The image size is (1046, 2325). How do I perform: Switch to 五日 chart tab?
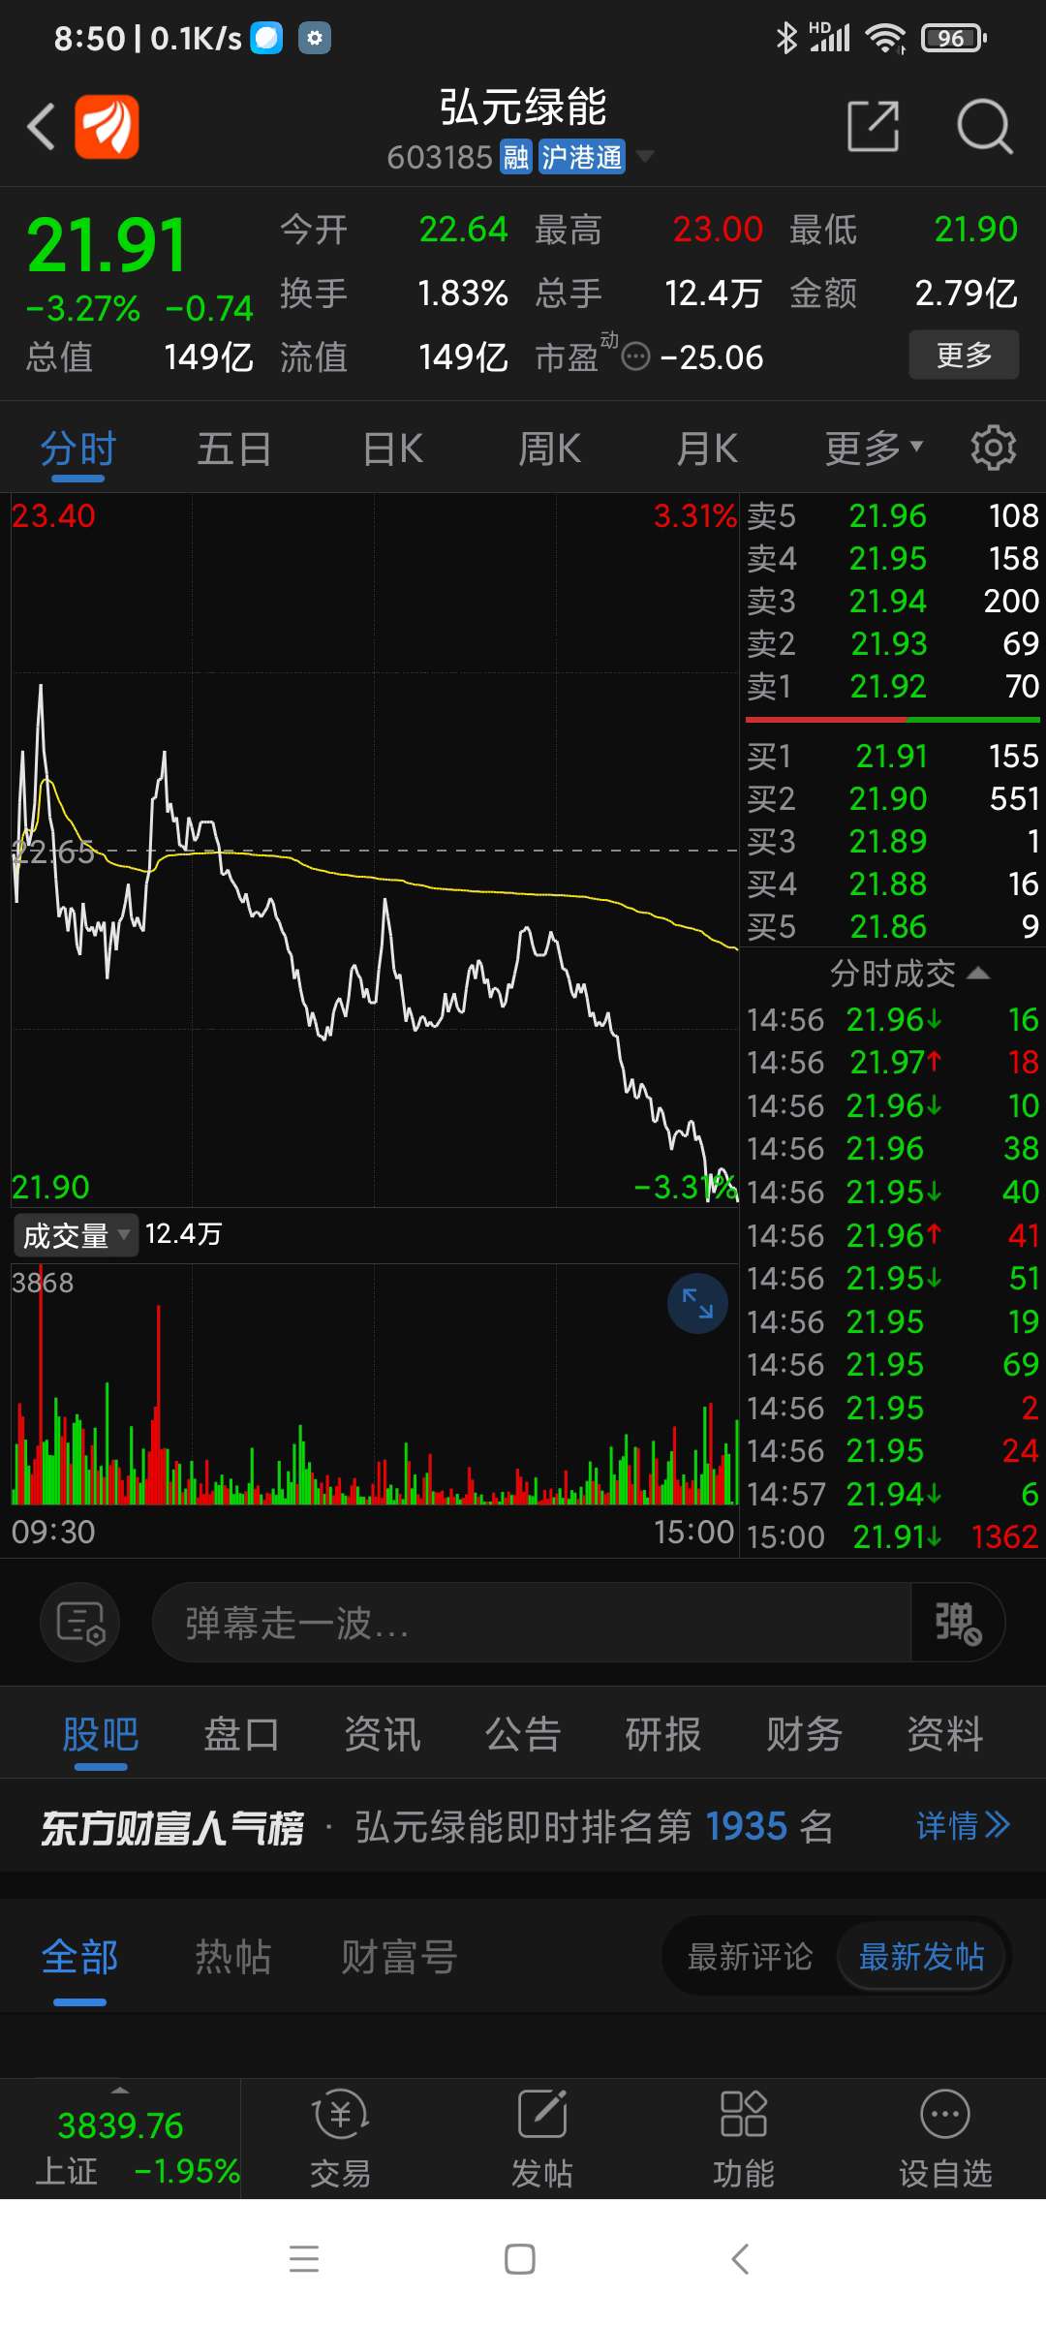234,449
